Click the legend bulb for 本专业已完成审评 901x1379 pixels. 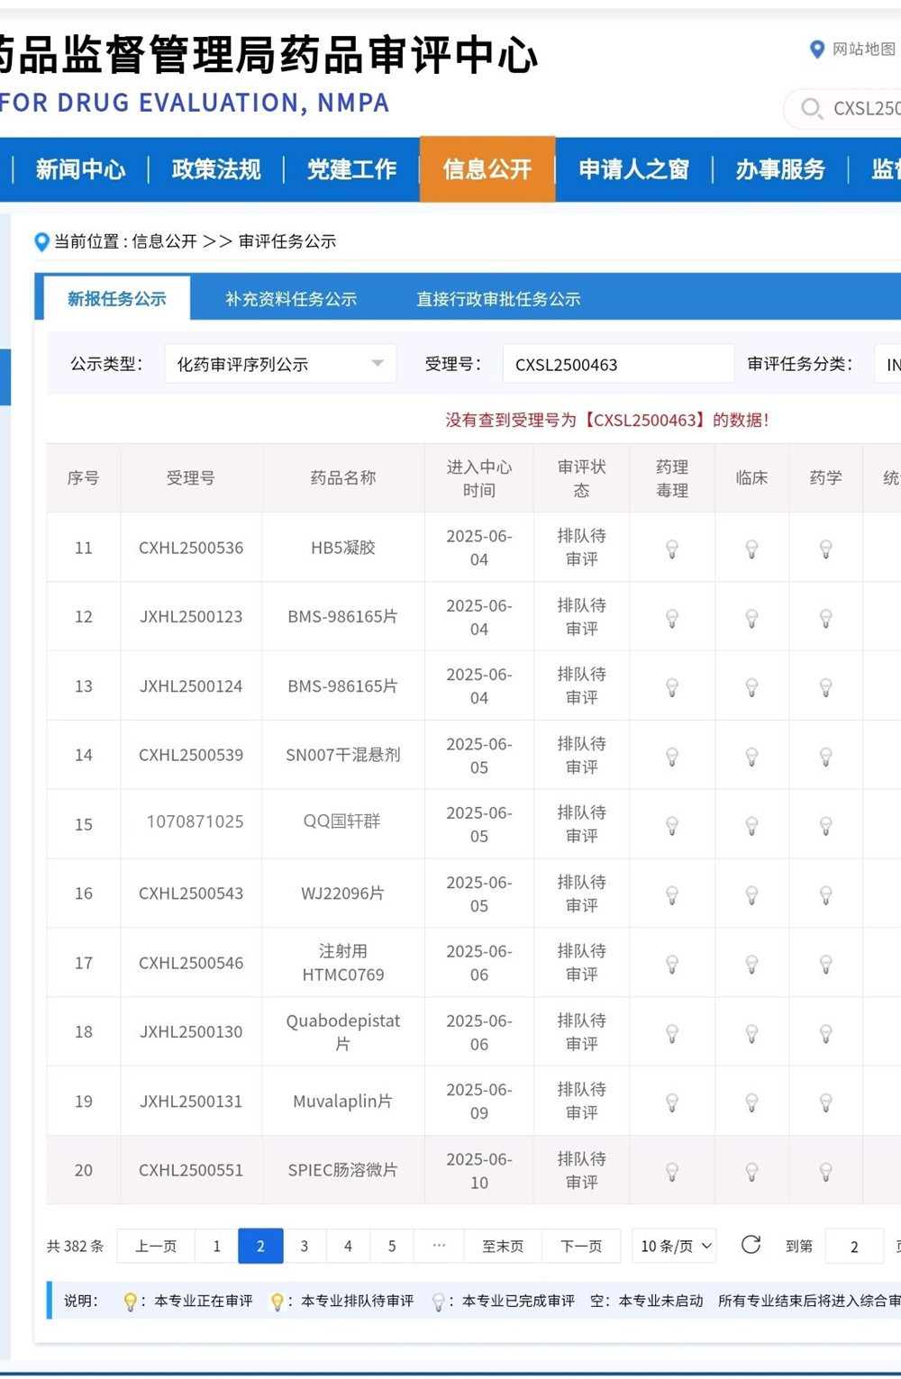[438, 1302]
